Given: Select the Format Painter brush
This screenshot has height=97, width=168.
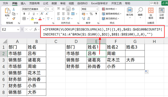Looking at the screenshot, I should tap(14, 19).
